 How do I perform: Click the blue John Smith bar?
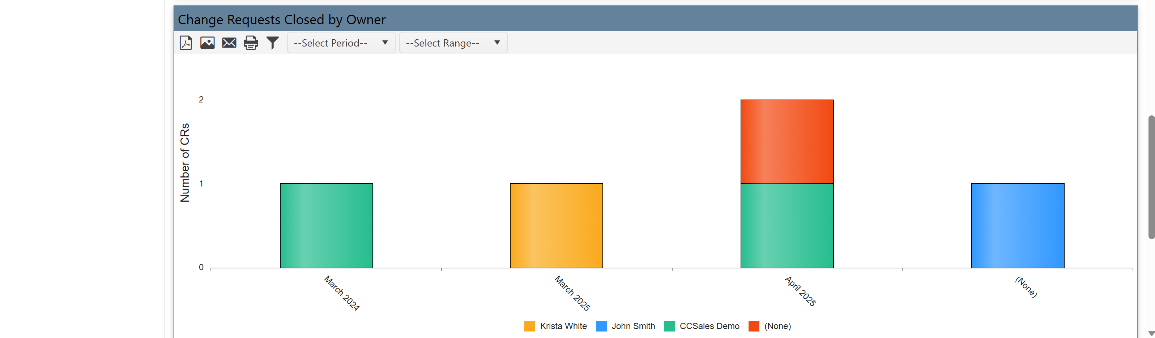pos(1017,226)
